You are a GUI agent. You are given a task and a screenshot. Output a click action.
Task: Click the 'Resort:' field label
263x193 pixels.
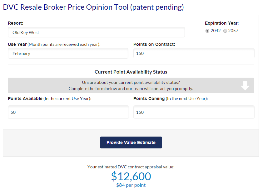[x=16, y=23]
